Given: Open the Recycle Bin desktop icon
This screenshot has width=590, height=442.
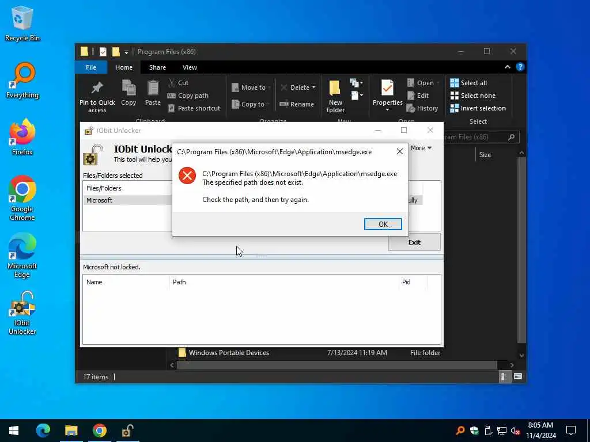Looking at the screenshot, I should coord(22,24).
